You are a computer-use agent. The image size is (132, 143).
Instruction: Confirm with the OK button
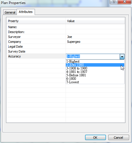[x=95, y=138]
